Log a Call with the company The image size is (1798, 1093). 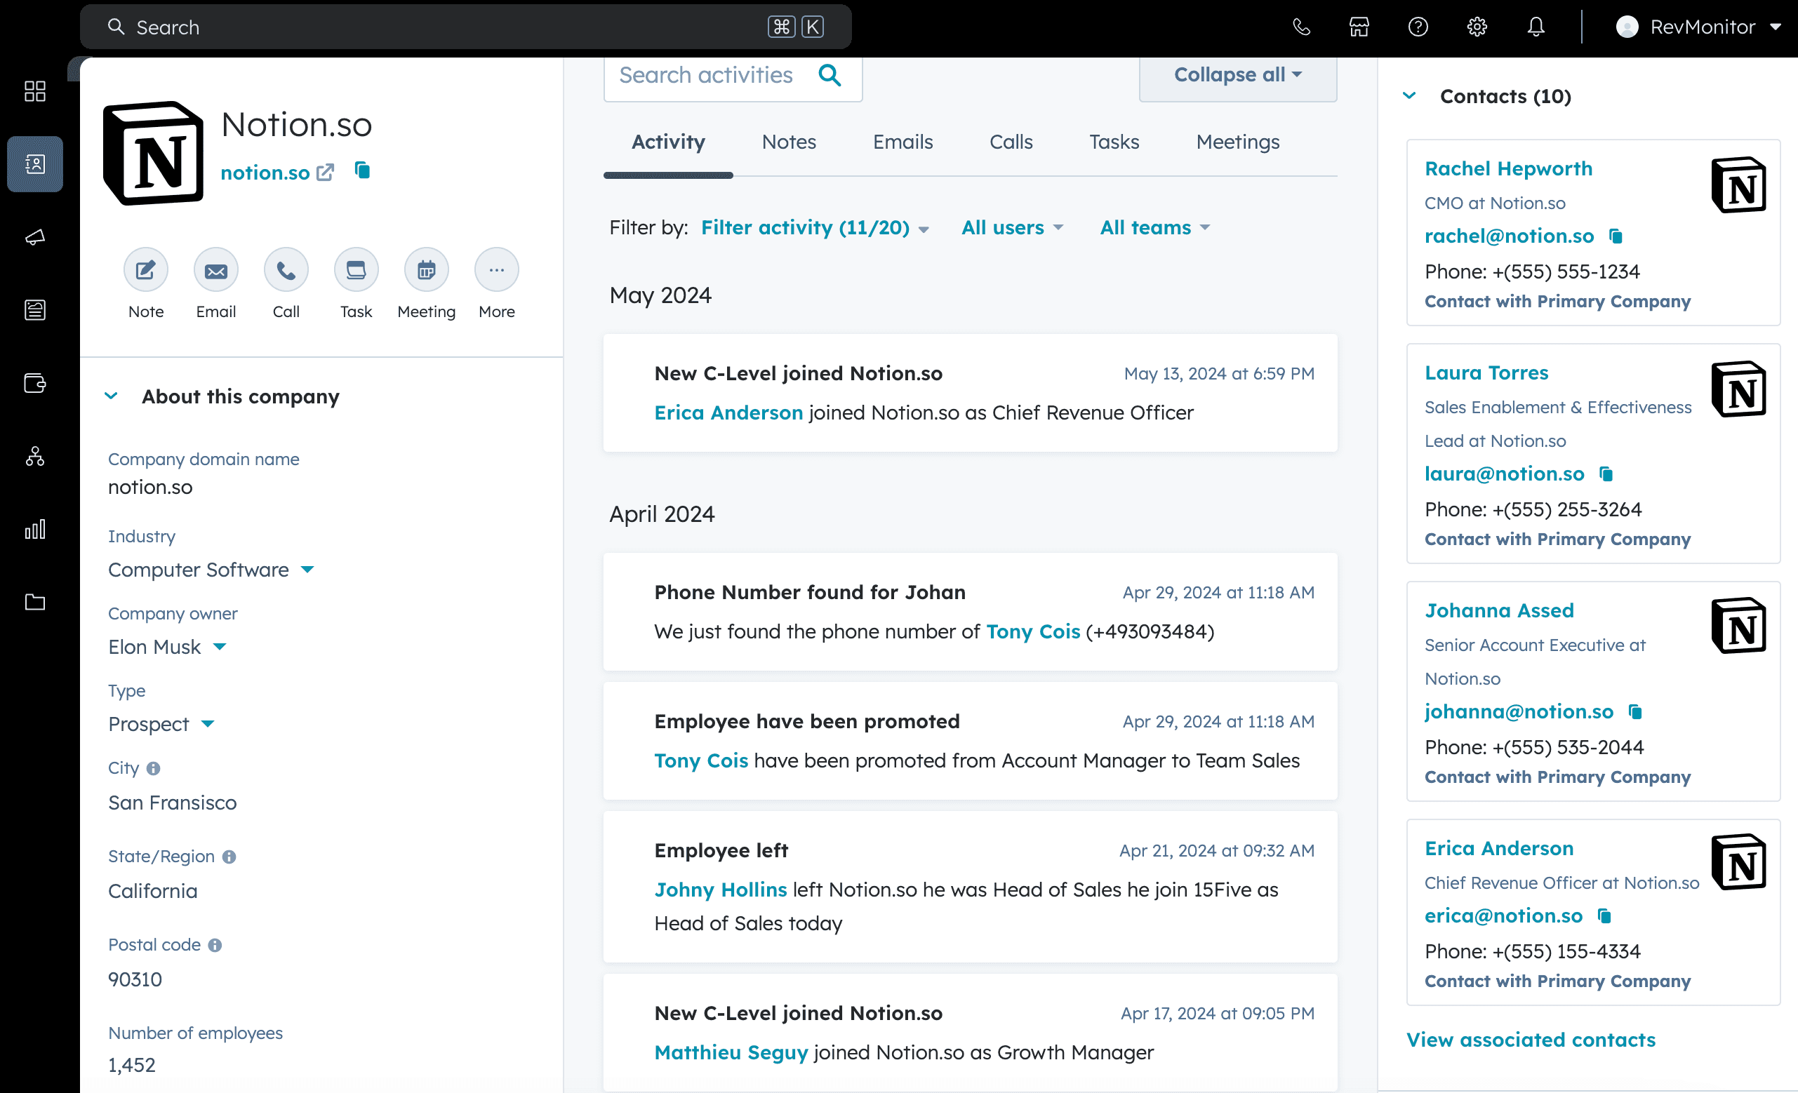[x=286, y=271]
